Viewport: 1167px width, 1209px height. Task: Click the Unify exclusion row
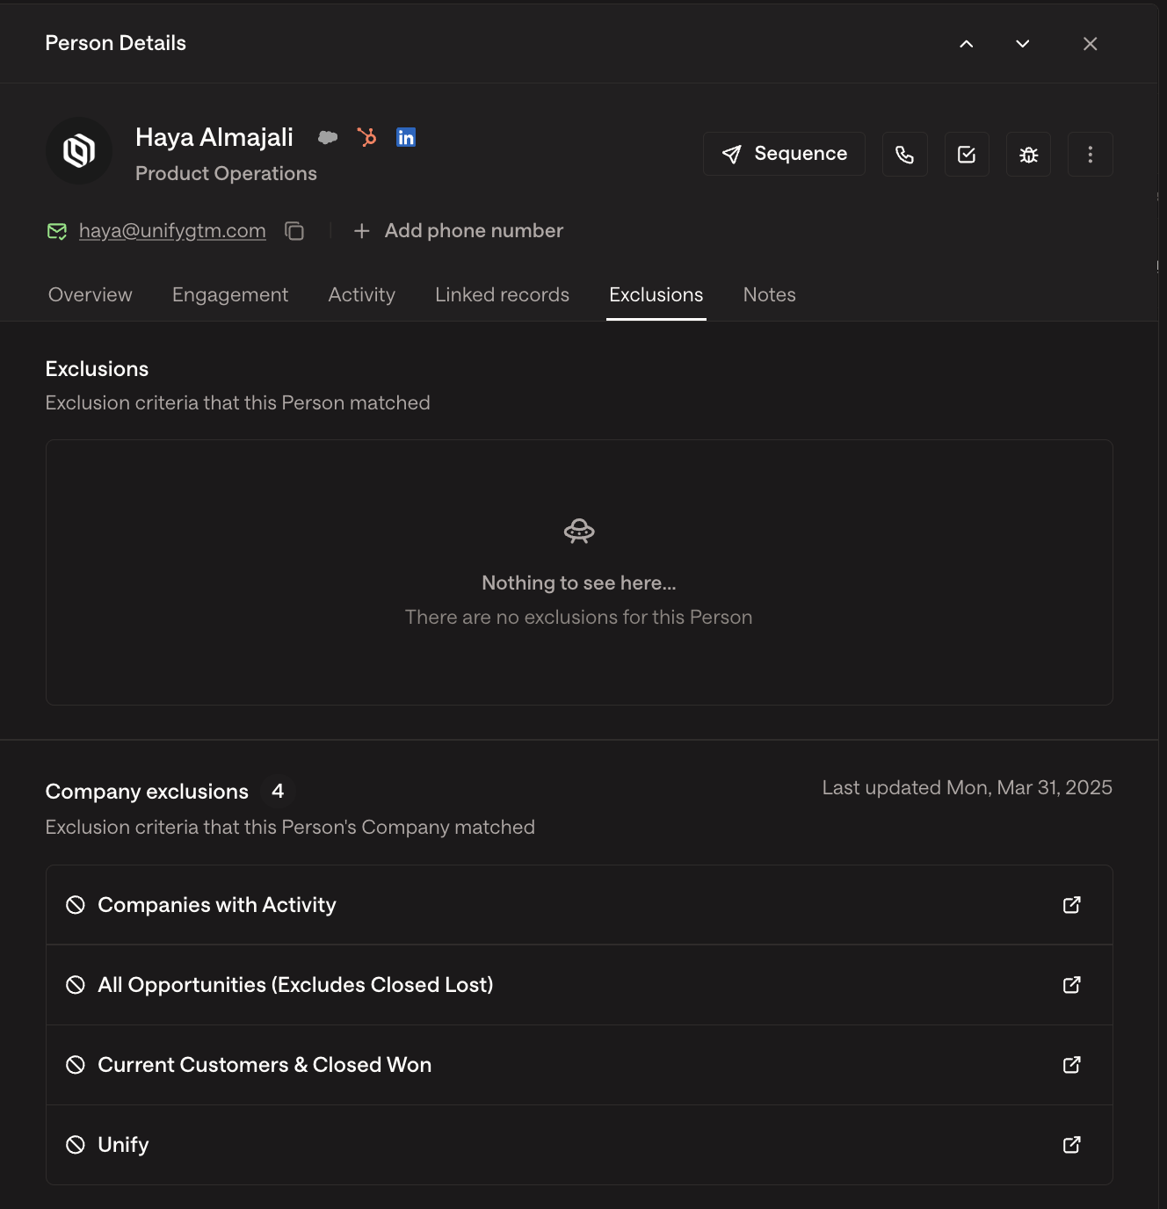(579, 1145)
